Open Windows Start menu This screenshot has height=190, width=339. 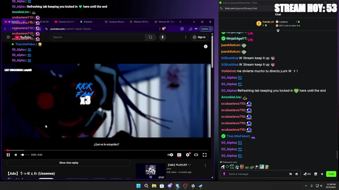point(139,186)
